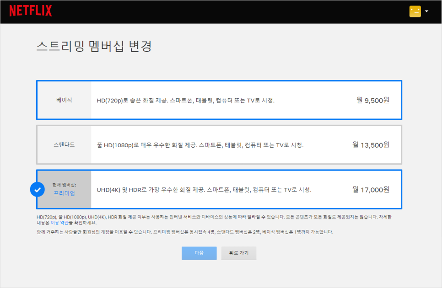The width and height of the screenshot is (442, 288).
Task: Select the 스탠다드 plan row
Action: pos(219,145)
